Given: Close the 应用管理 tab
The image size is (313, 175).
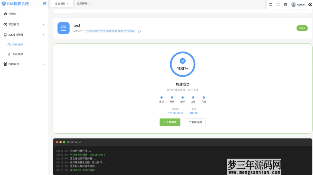Looking at the screenshot, I should (x=90, y=4).
